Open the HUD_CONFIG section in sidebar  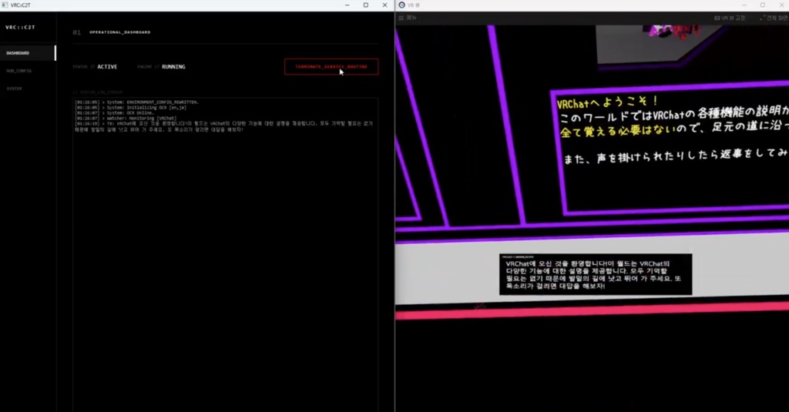click(19, 71)
